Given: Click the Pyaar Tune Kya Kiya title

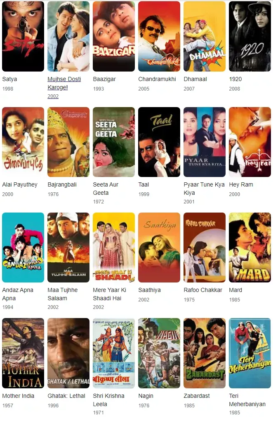Looking at the screenshot, I should (x=204, y=189).
